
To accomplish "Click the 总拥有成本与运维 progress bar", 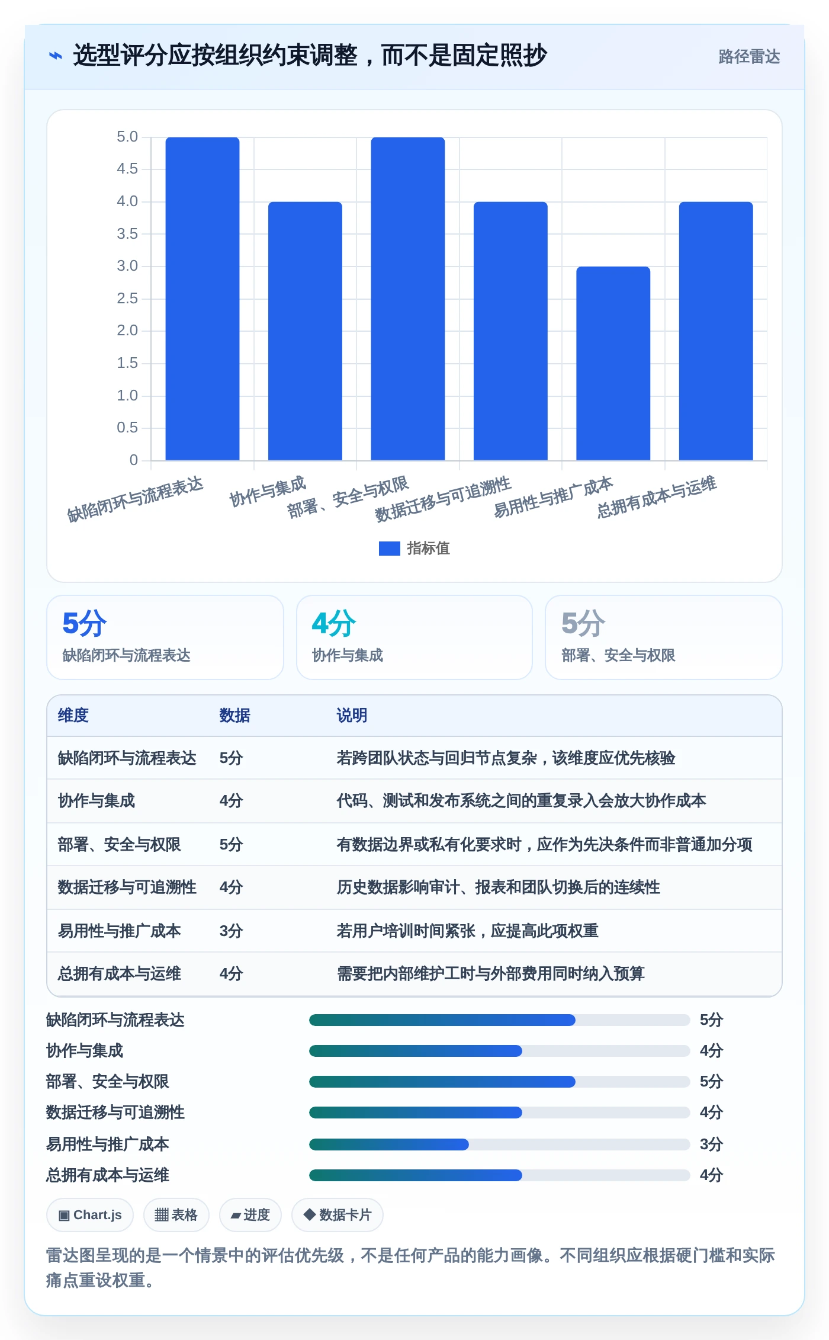I will (x=500, y=1175).
